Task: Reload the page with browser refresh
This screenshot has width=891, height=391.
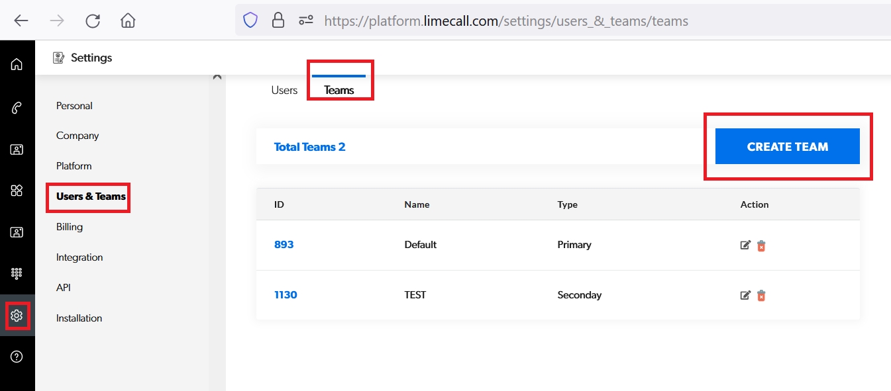Action: [93, 21]
